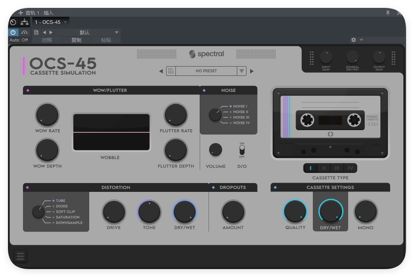Click the NO PRESET name field

[x=206, y=71]
